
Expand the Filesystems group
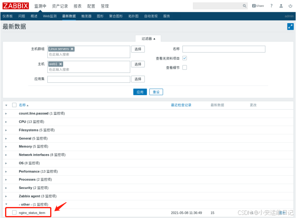click(6, 130)
